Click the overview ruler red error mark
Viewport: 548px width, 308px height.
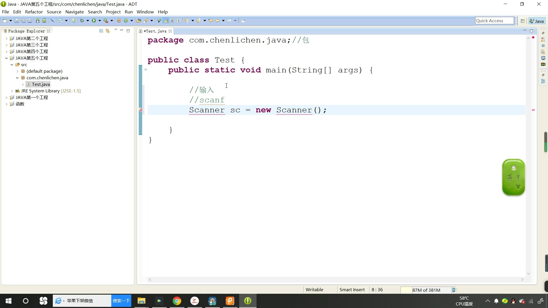tap(533, 110)
